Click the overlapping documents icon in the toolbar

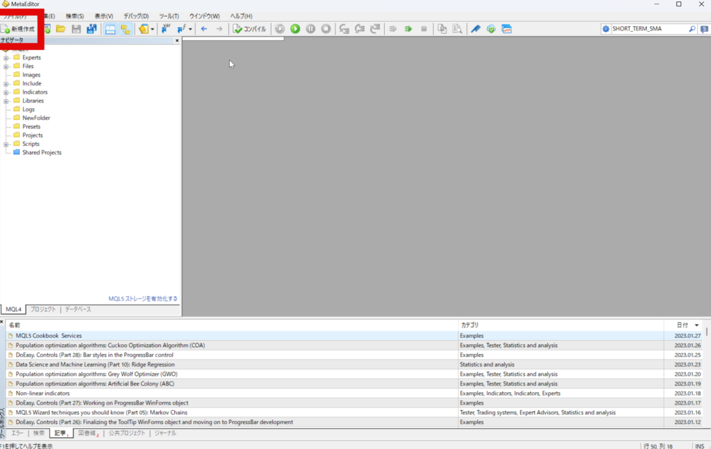pos(442,29)
